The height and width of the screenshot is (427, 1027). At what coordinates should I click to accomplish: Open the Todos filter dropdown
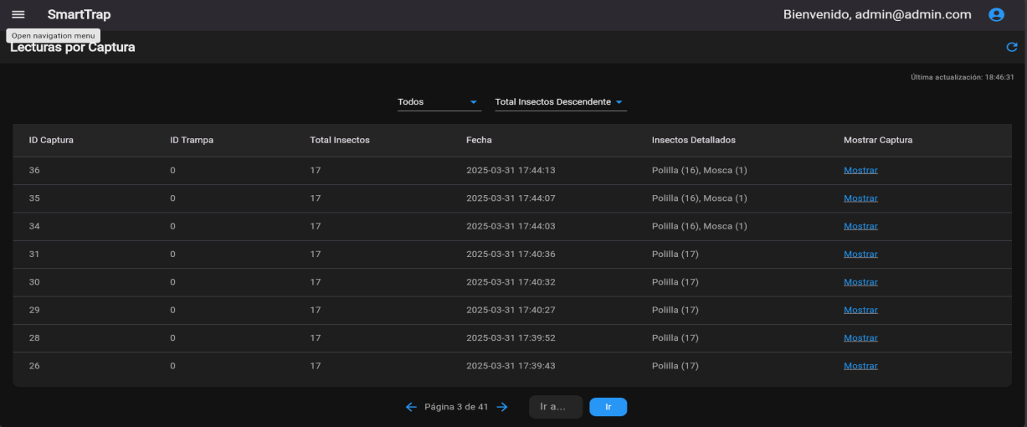click(x=439, y=102)
